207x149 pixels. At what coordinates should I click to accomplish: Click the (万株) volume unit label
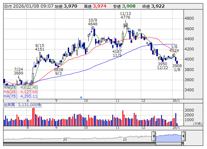[197, 124]
